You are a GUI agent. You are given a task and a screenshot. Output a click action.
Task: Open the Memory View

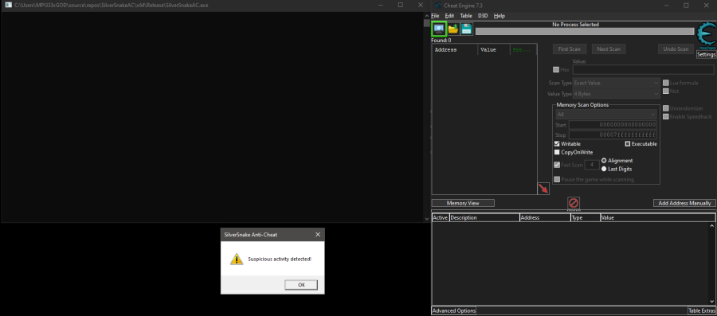(x=463, y=203)
